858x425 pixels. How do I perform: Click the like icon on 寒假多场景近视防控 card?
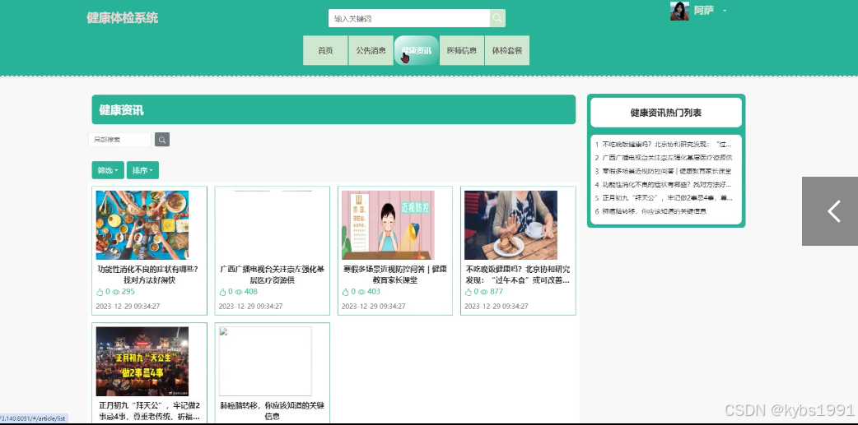coord(345,293)
